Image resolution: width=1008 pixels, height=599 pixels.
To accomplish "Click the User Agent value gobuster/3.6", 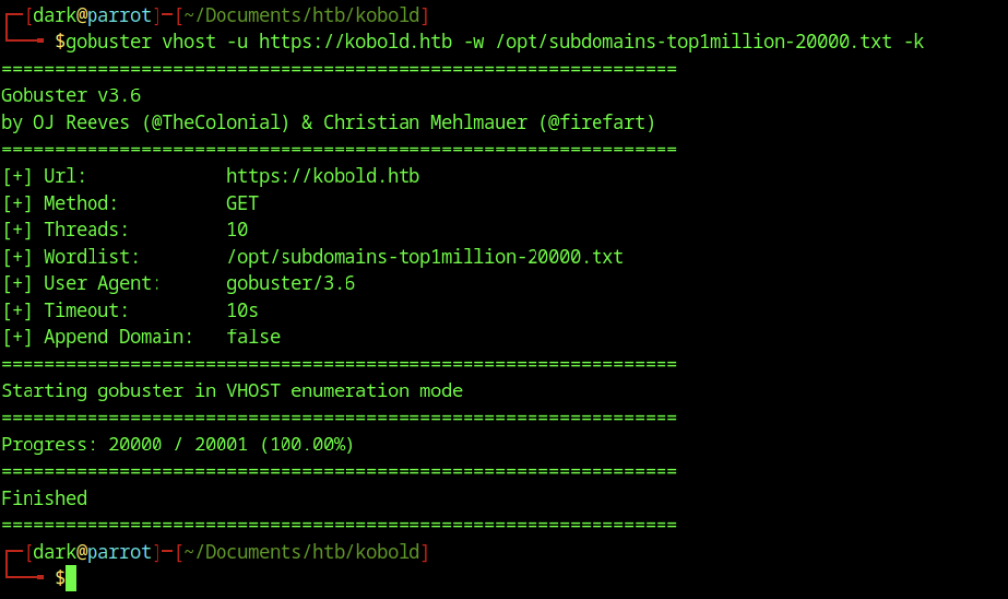I will pos(291,283).
